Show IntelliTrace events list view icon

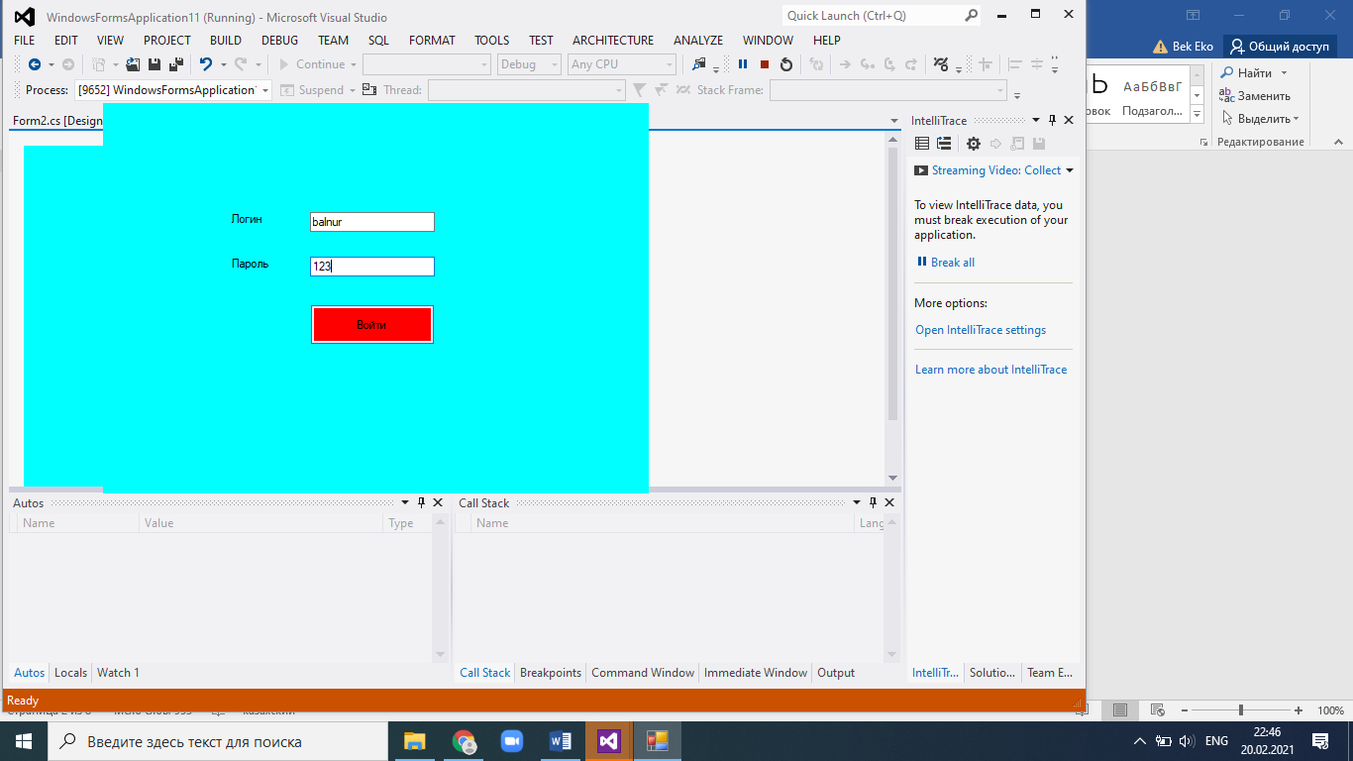tap(922, 144)
